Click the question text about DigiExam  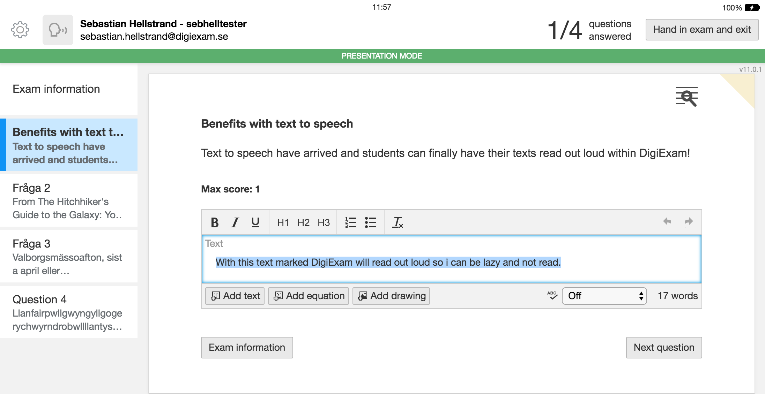coord(446,153)
